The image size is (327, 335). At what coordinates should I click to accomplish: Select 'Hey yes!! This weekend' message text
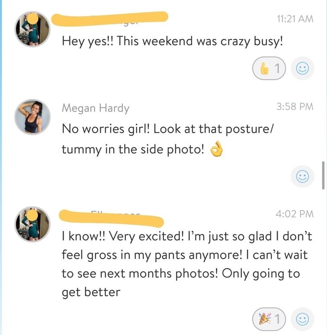tap(172, 42)
